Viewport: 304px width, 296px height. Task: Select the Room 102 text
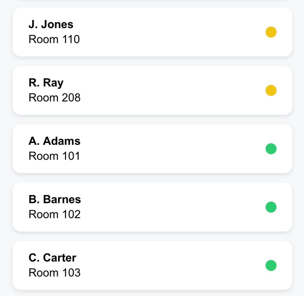pos(54,215)
